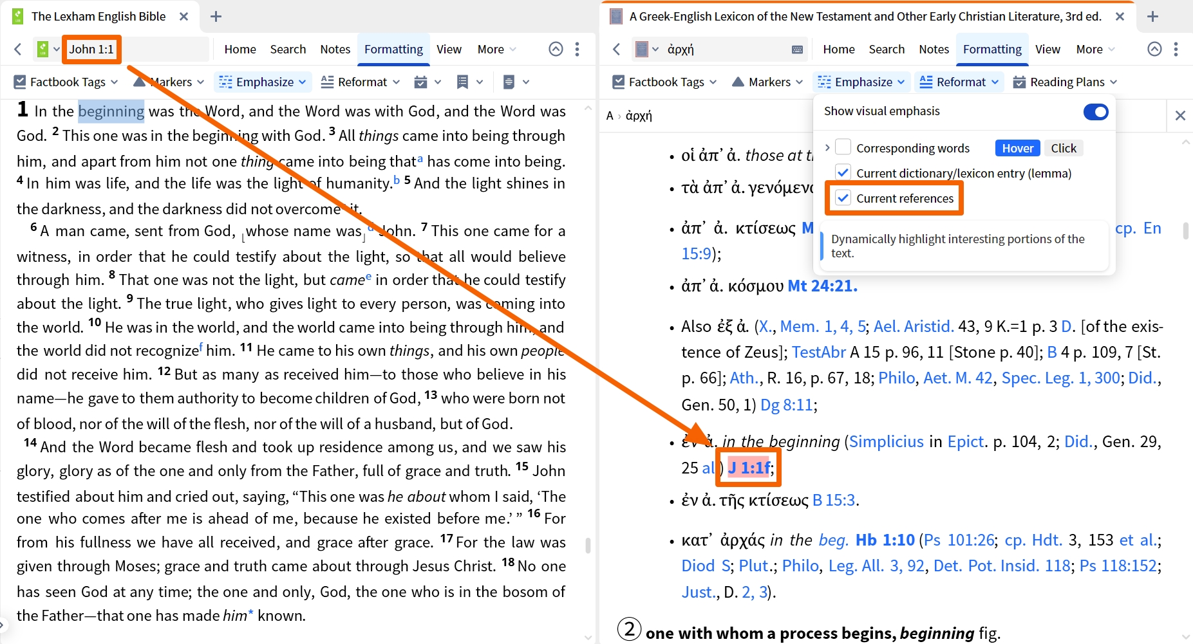Click the back arrow in the Bible panel
The image size is (1193, 644).
[18, 50]
